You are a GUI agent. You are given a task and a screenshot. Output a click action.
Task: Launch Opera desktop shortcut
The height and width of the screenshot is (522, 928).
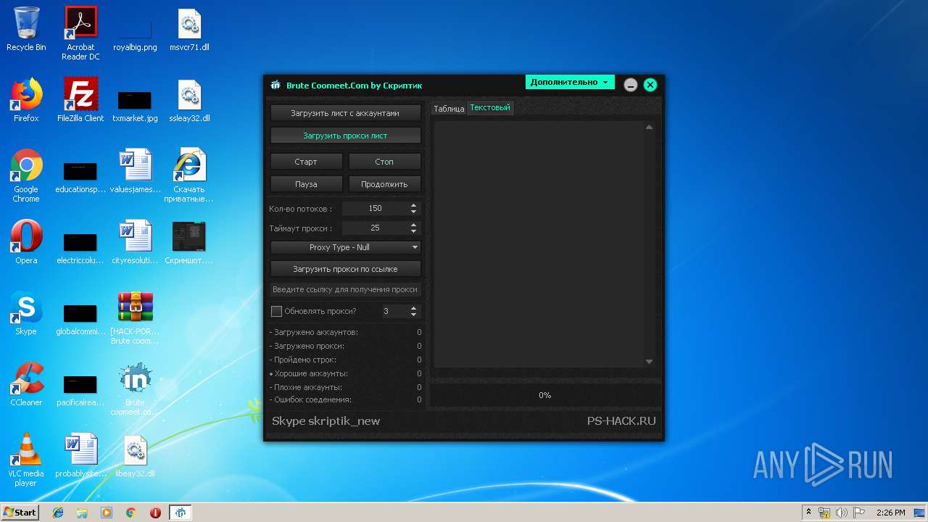[x=26, y=242]
